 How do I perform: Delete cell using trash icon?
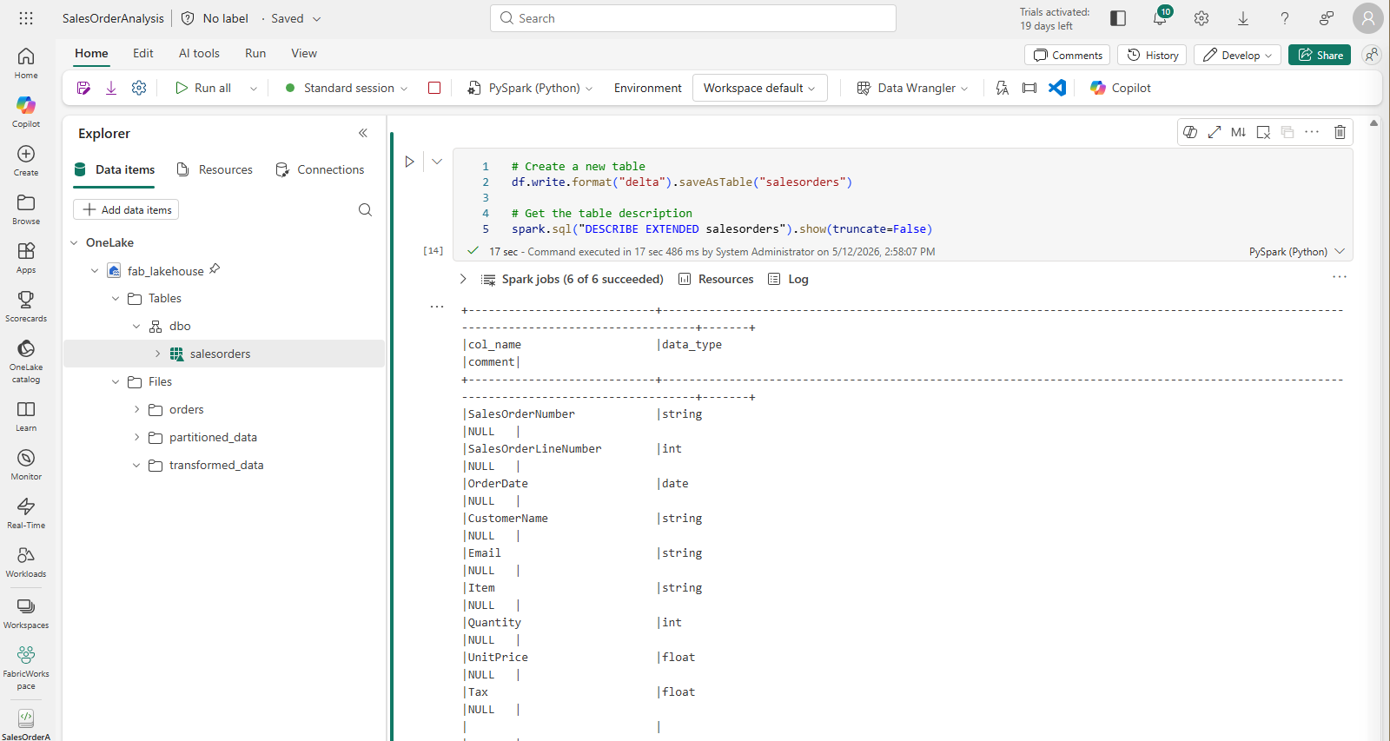[x=1340, y=132]
